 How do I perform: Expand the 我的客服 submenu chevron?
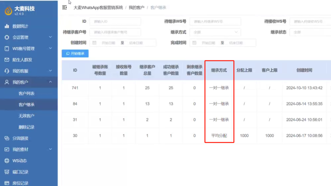click(x=50, y=71)
